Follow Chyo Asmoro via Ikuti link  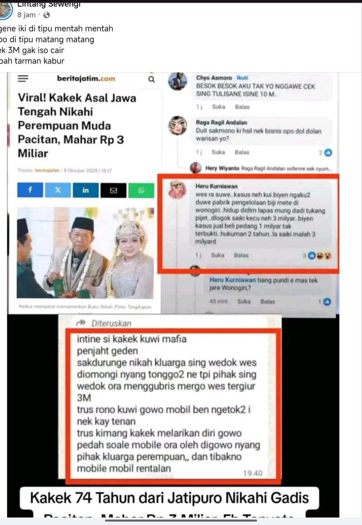(x=242, y=78)
